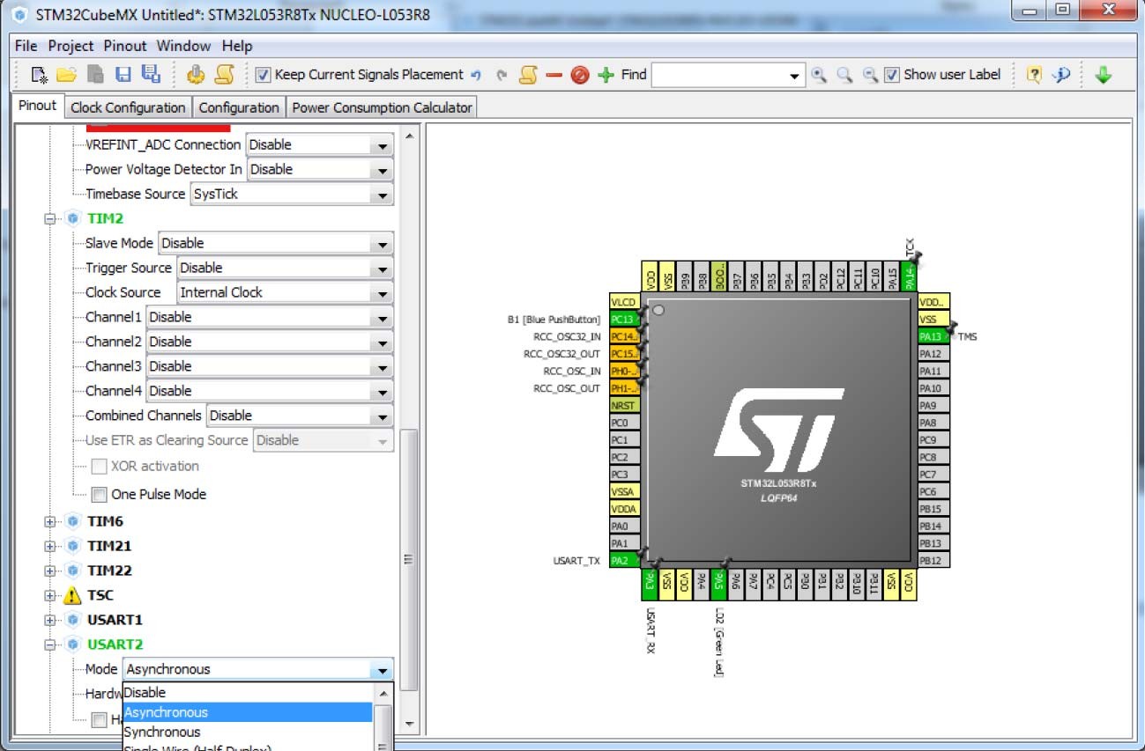
Task: Click the blue cube icon beside USART1
Action: click(72, 620)
